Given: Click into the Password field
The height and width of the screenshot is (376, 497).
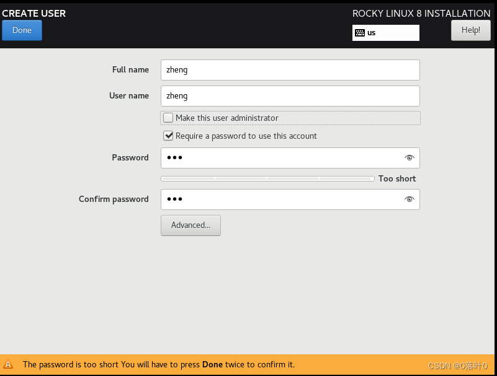Looking at the screenshot, I should tap(290, 157).
